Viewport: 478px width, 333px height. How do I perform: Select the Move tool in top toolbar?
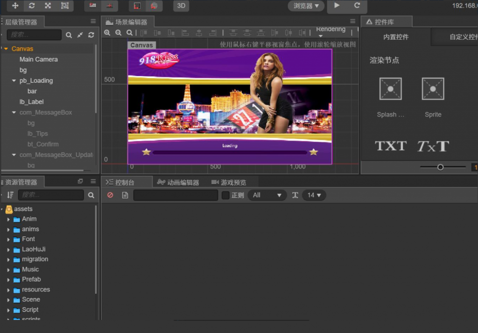pos(15,6)
